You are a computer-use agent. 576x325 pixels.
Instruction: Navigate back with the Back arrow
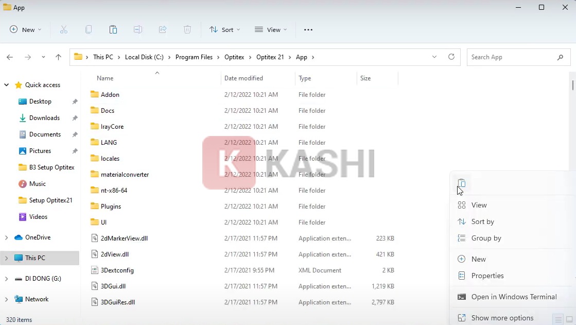point(10,57)
